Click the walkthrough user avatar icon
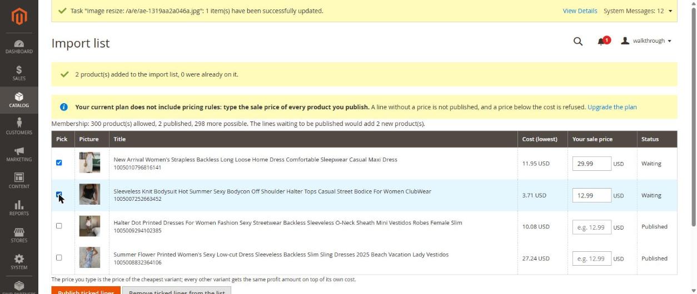This screenshot has width=697, height=294. (x=625, y=41)
